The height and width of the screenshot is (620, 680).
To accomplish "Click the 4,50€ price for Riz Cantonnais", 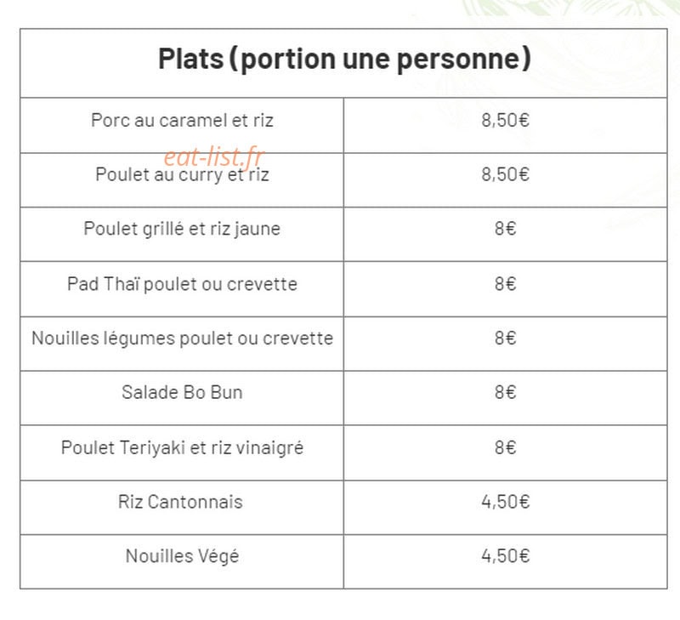I will 505,502.
